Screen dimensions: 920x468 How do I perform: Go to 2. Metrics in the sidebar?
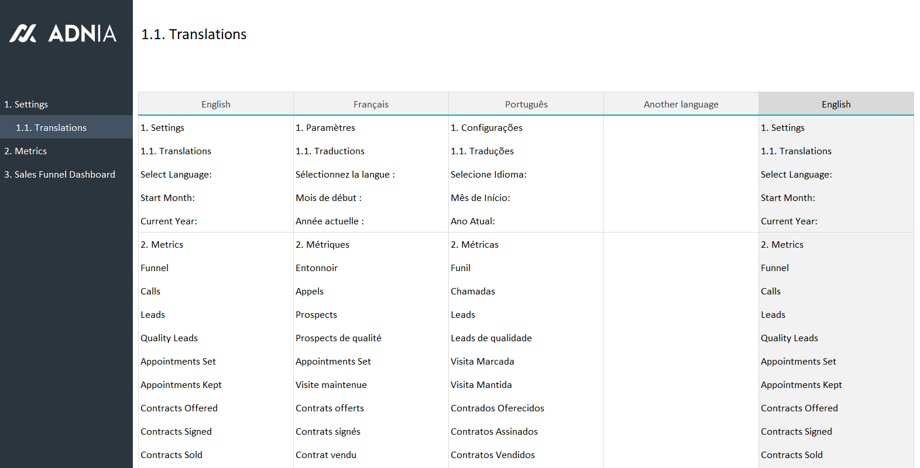[26, 151]
